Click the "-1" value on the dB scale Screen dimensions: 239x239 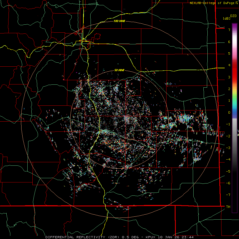(x=228, y=124)
